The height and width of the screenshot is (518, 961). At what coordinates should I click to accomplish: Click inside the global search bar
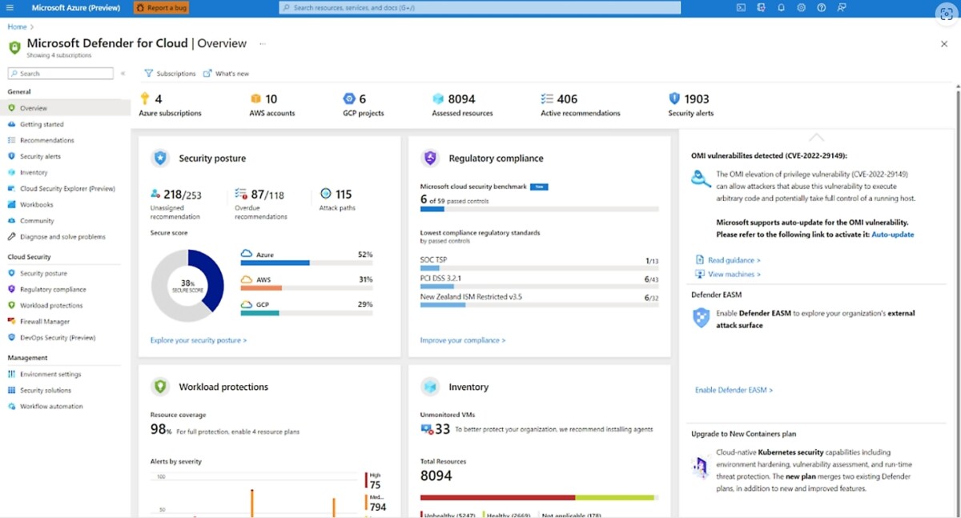pyautogui.click(x=480, y=7)
